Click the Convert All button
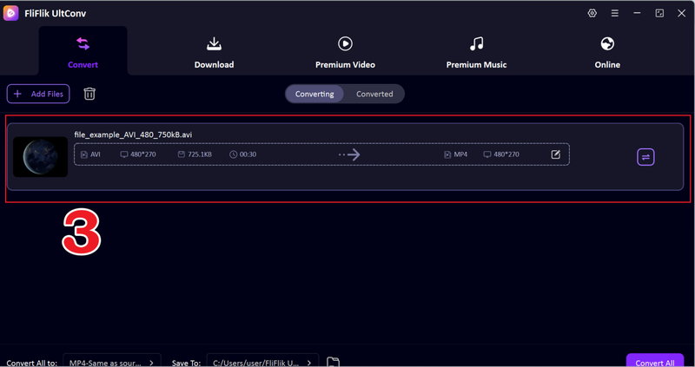The image size is (695, 367). [x=655, y=361]
